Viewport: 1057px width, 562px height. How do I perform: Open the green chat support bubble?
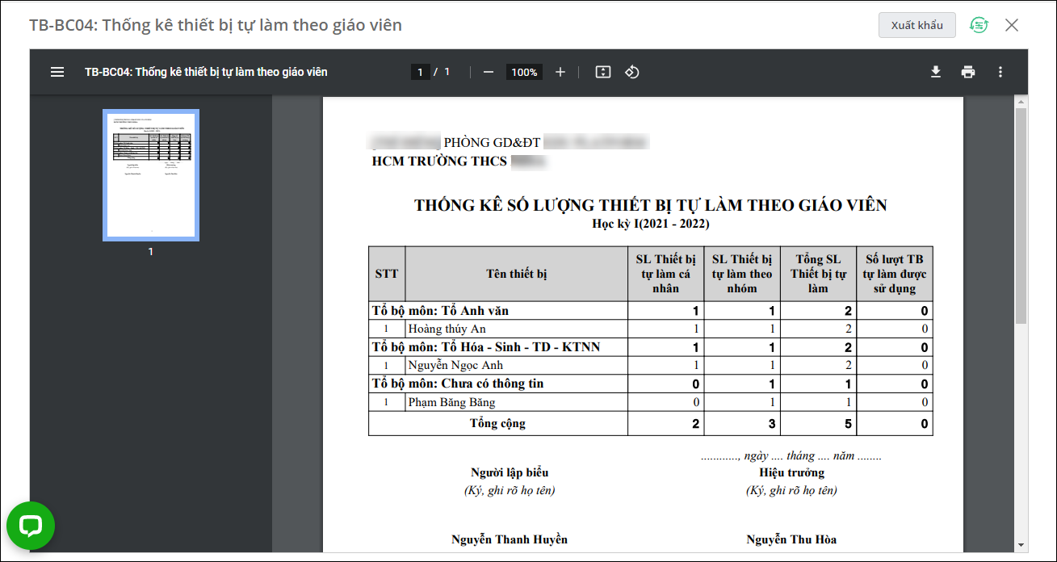(x=31, y=526)
